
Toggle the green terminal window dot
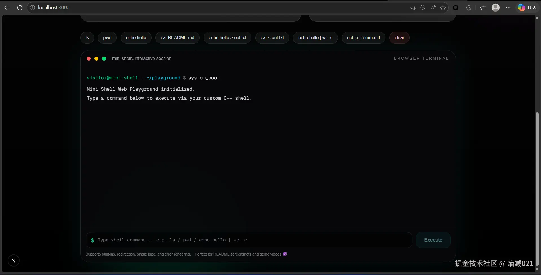[104, 59]
